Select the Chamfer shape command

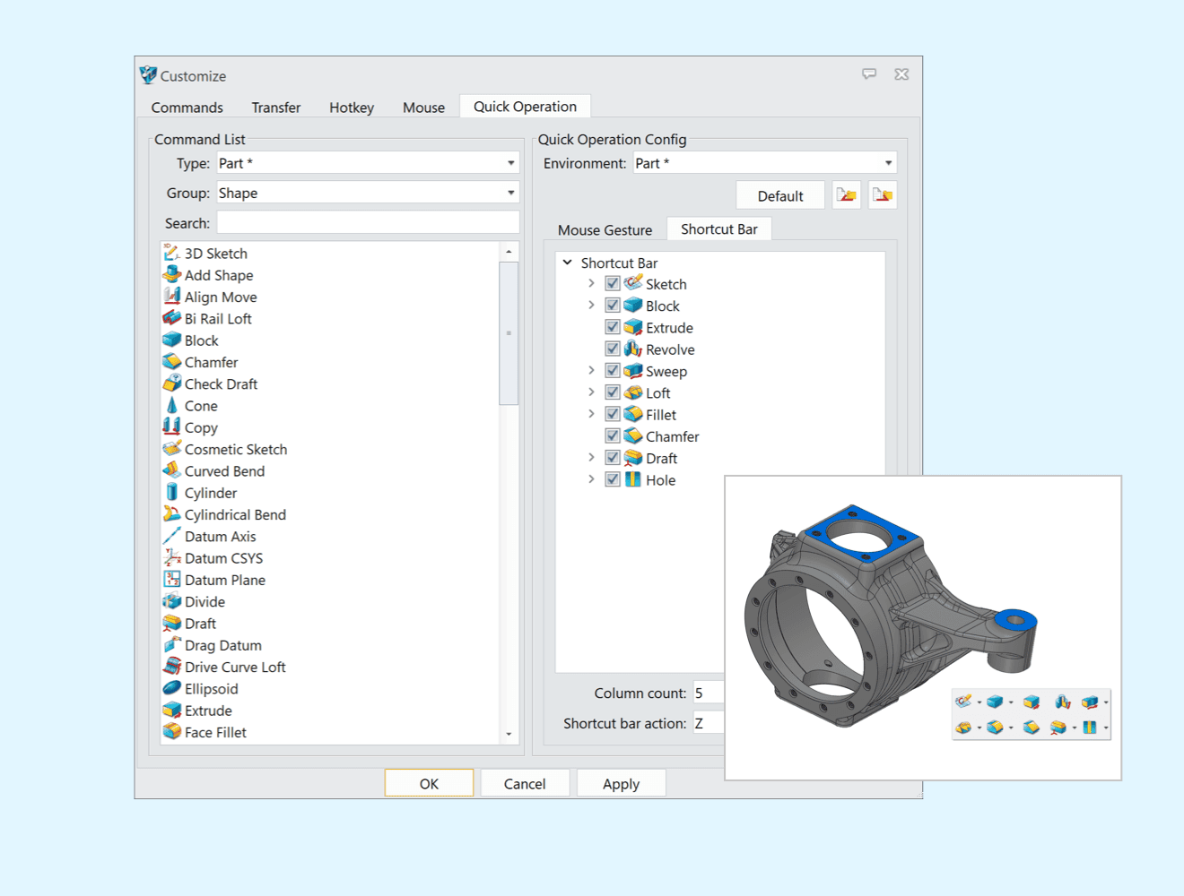click(211, 362)
